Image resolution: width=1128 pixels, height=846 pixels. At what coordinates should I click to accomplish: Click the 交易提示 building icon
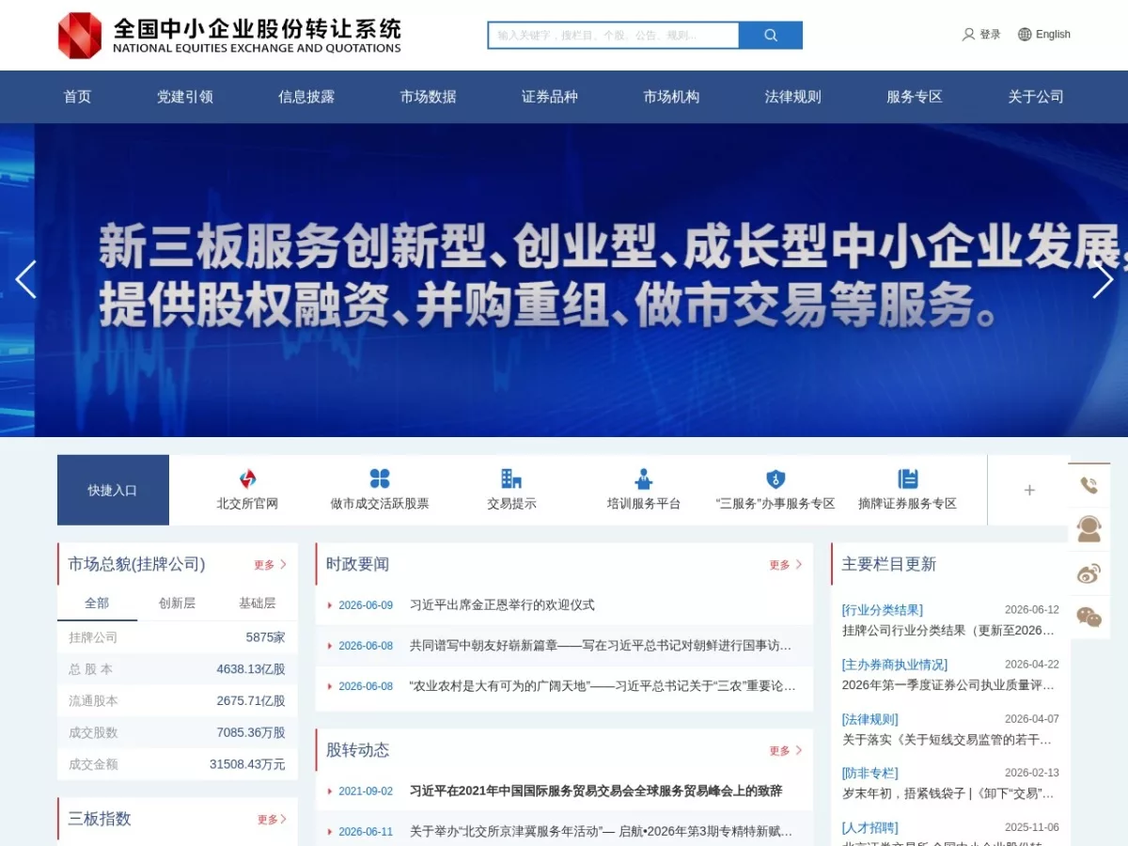(511, 479)
